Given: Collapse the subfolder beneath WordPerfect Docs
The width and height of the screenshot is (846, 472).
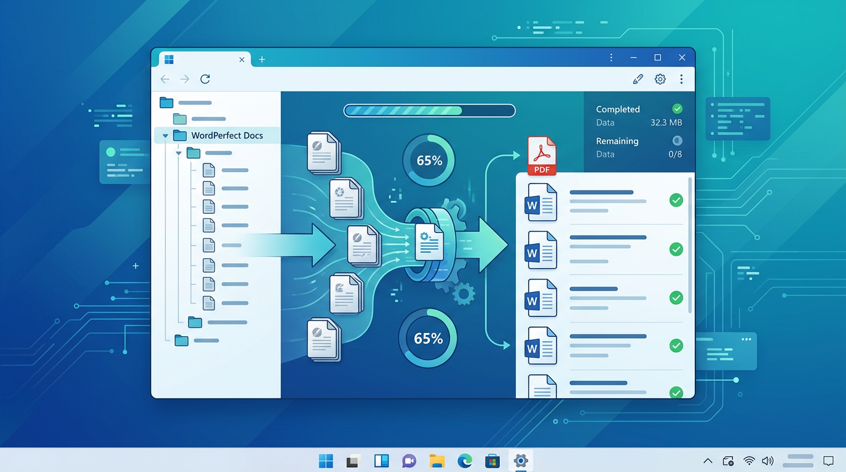Looking at the screenshot, I should [x=179, y=153].
